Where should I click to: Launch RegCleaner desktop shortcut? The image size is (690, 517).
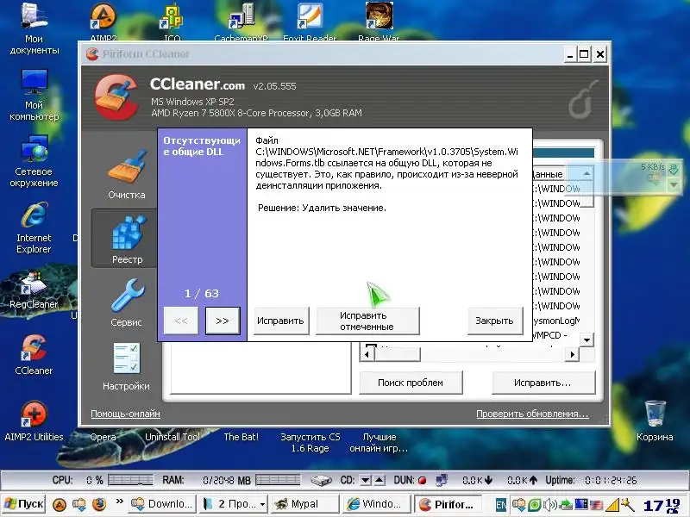pos(34,290)
